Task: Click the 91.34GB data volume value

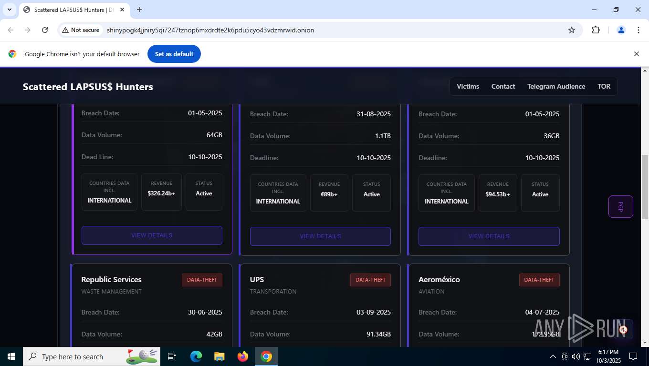Action: pos(378,334)
